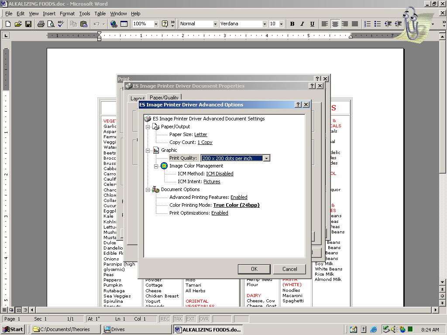
Task: Toggle Align Left
Action: coord(325,24)
